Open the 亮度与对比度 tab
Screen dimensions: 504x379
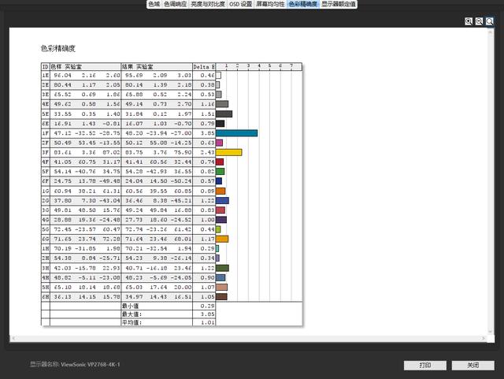coord(208,4)
